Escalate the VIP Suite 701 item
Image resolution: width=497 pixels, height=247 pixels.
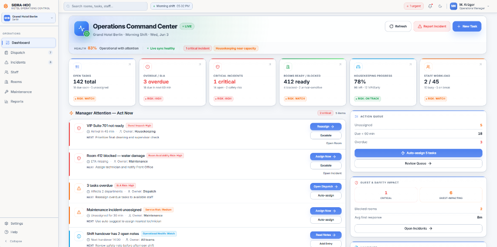tap(326, 135)
